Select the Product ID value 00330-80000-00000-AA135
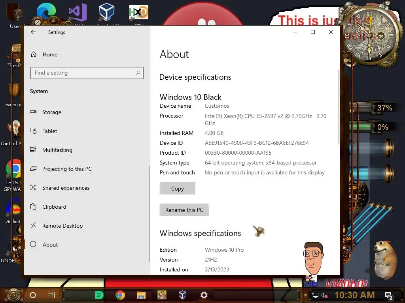Viewport: 405px width, 303px height. (x=238, y=153)
